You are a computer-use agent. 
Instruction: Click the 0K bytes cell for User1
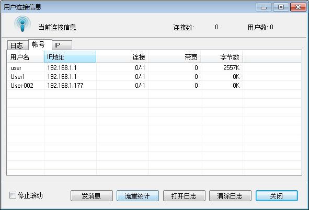(236, 77)
